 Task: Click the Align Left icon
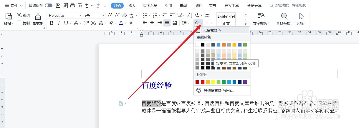[x=145, y=23]
